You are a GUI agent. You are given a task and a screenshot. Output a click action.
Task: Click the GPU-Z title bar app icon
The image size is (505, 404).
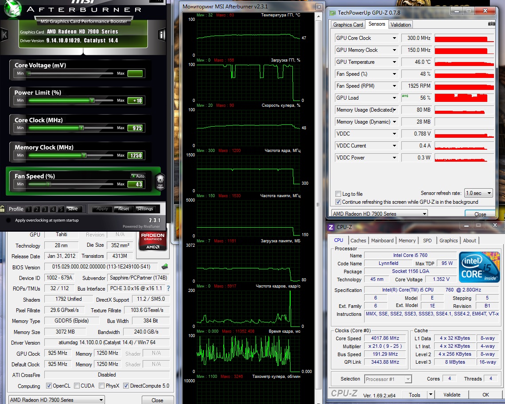(332, 13)
